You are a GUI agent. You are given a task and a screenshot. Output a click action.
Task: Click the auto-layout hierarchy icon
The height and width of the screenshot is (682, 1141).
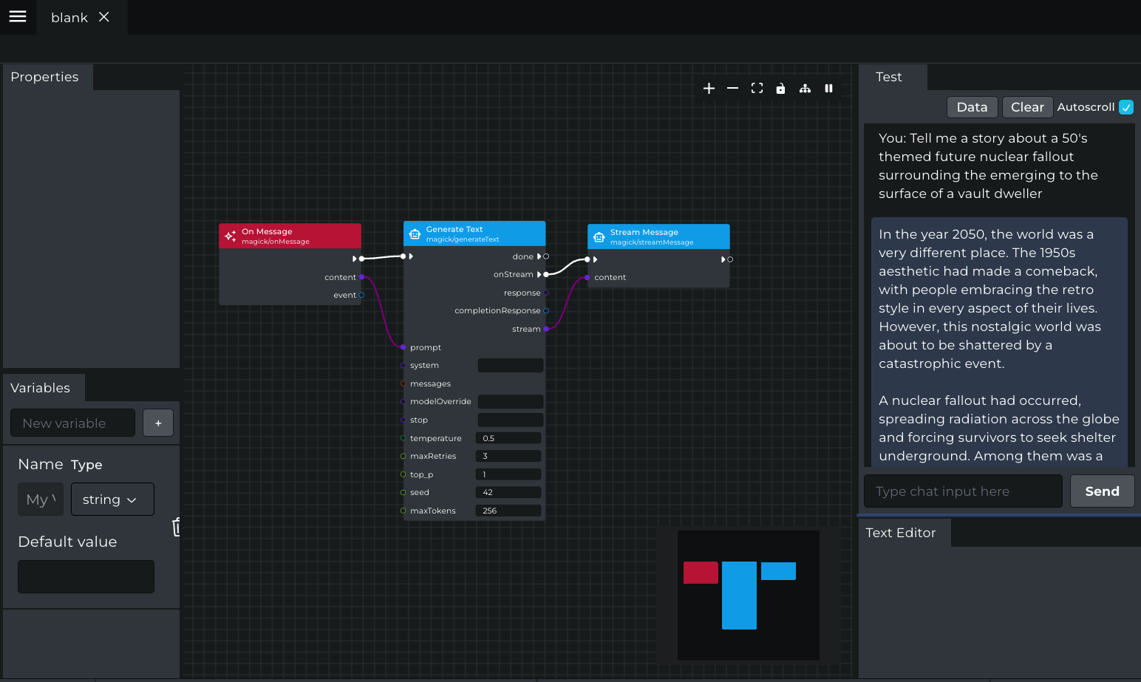[805, 89]
